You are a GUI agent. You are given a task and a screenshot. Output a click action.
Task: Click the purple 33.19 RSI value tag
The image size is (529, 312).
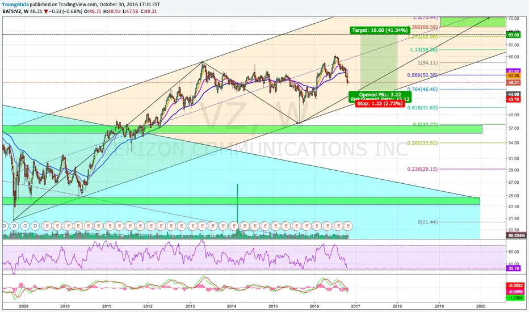click(514, 268)
